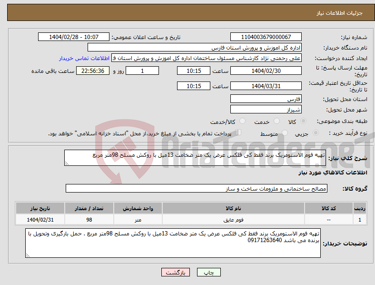Click the need date cell 1404/02/31

click(x=40, y=220)
